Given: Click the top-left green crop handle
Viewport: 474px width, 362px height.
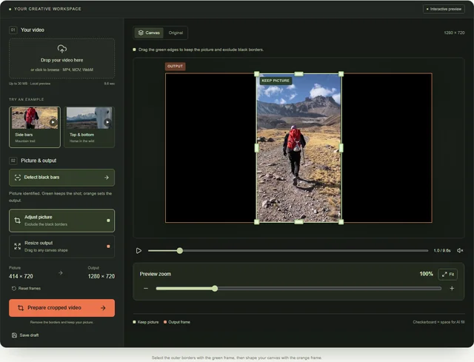Looking at the screenshot, I should point(257,74).
